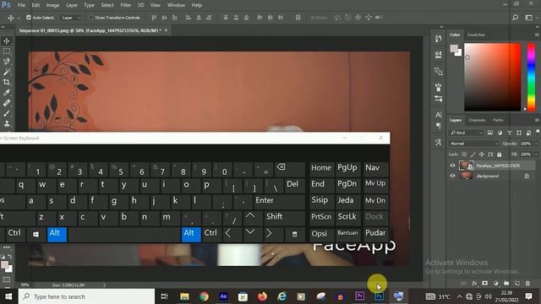Click the rainbow hue slider strip

pos(531,77)
